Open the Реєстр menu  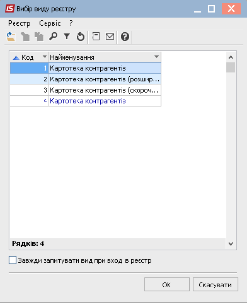click(x=19, y=23)
